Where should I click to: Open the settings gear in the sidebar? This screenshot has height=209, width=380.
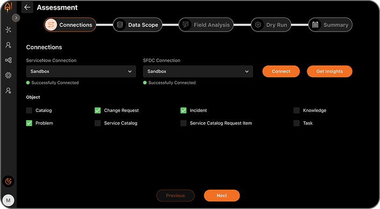click(8, 75)
